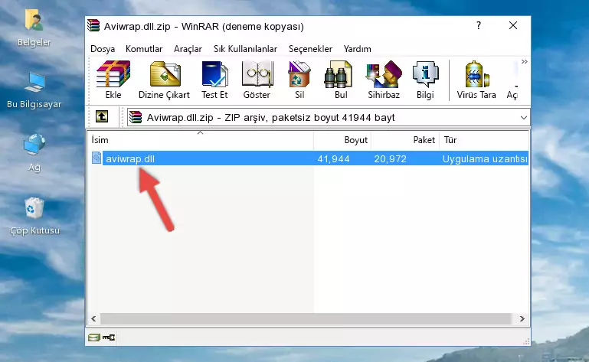This screenshot has width=589, height=362.
Task: Open the Belgeler desktop icon
Action: (34, 28)
